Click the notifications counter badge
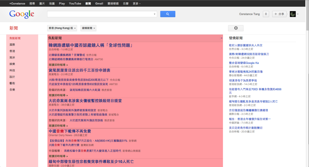Screen dimensions: 309x167 [266, 14]
